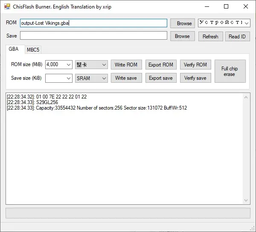256x232 pixels.
Task: Expand the SRAM save type dropdown
Action: point(104,78)
